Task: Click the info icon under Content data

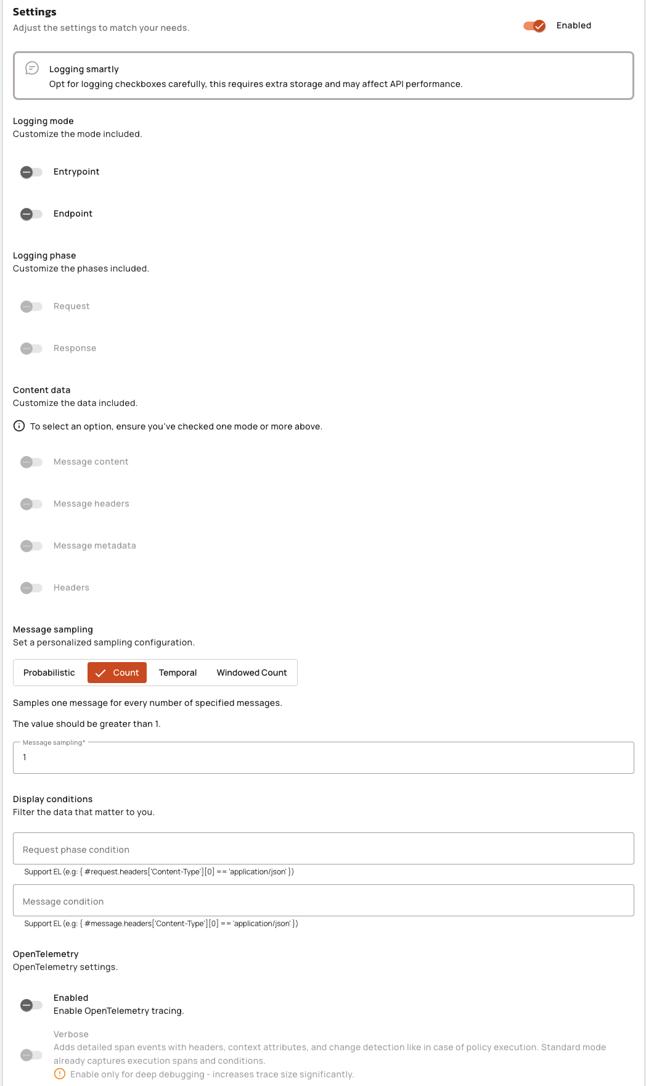Action: coord(19,426)
